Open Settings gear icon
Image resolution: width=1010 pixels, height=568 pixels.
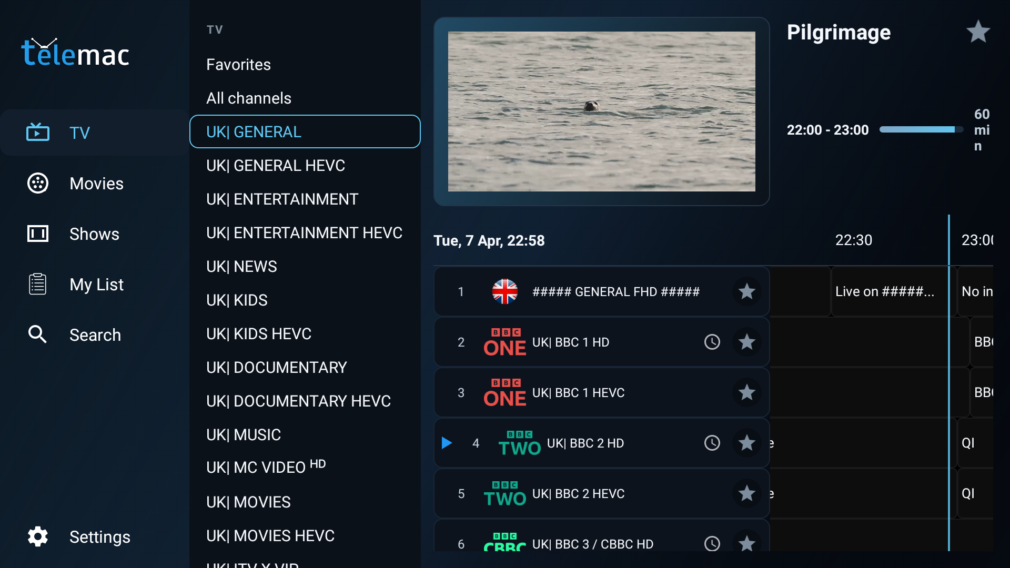coord(38,536)
